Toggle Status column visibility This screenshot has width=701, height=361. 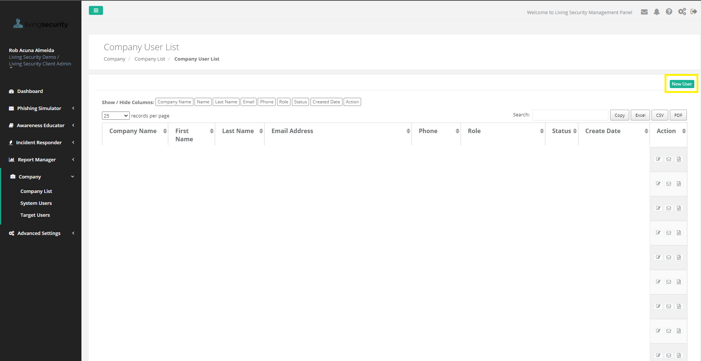click(300, 102)
